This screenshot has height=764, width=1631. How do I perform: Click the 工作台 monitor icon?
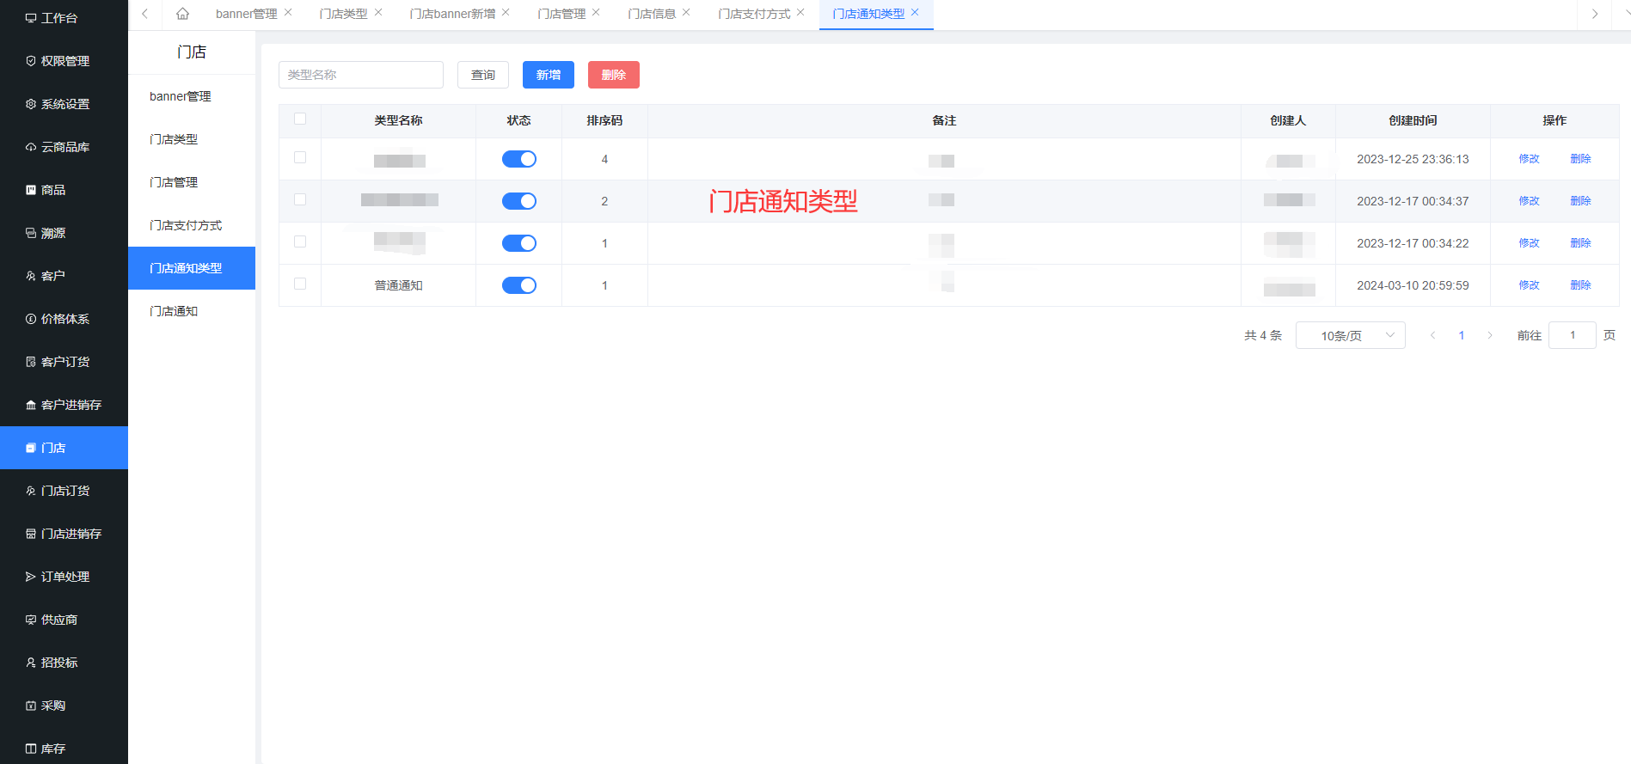[x=31, y=18]
